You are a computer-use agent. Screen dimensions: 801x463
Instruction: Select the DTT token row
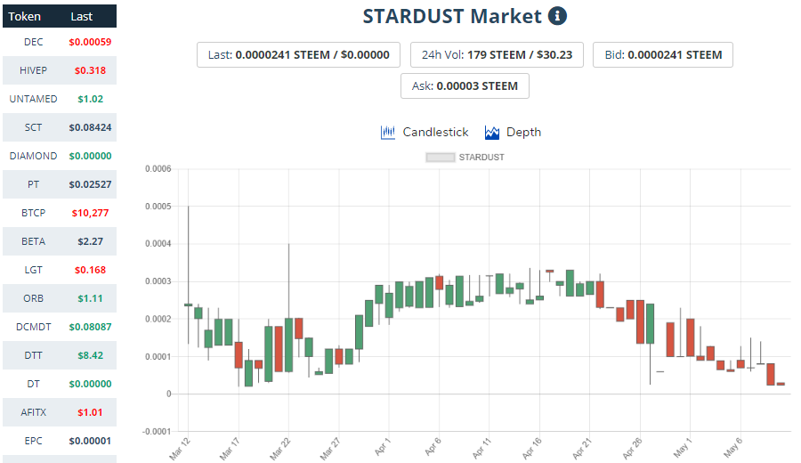[x=60, y=355]
